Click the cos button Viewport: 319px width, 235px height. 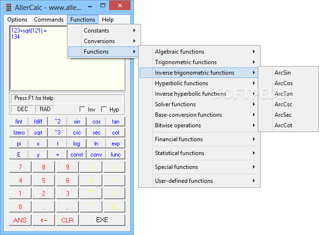pos(96,122)
